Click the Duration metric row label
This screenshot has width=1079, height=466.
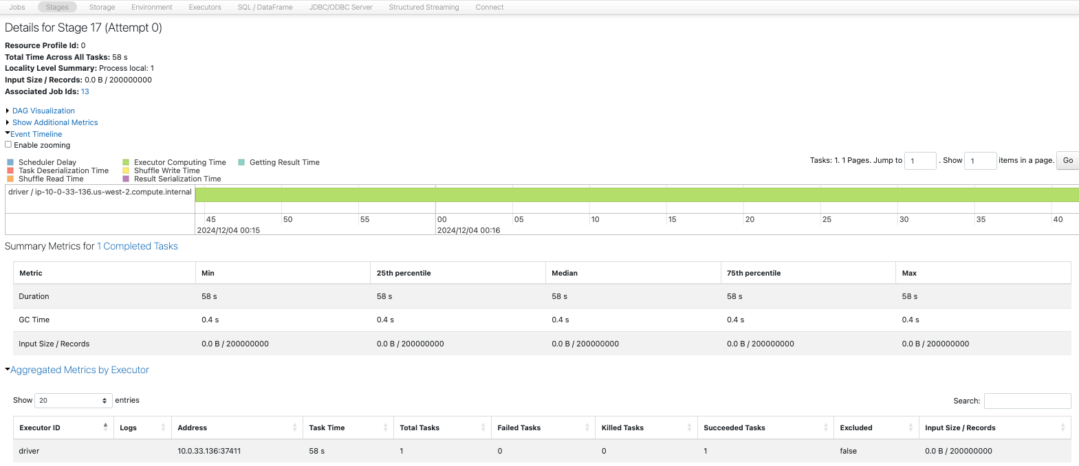point(34,296)
